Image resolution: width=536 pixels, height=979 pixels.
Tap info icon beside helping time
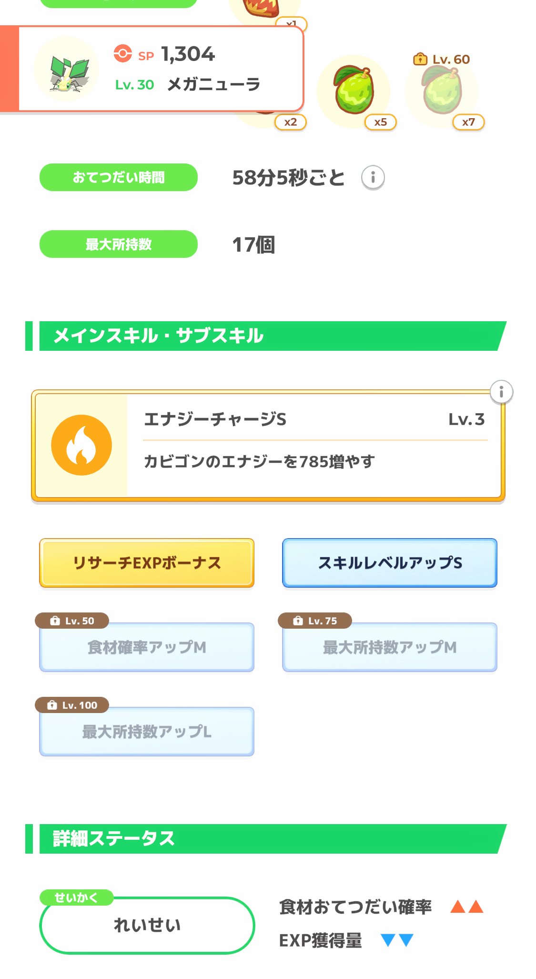pos(373,178)
